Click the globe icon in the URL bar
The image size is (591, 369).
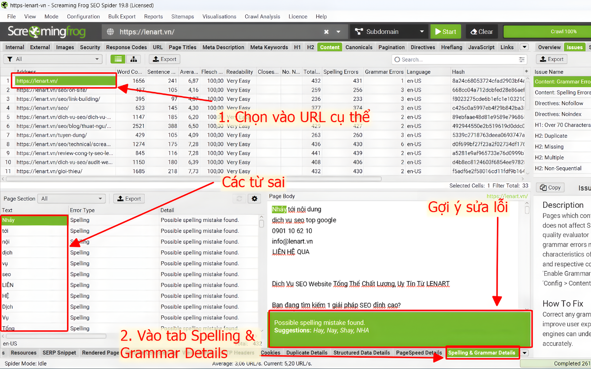(x=110, y=32)
